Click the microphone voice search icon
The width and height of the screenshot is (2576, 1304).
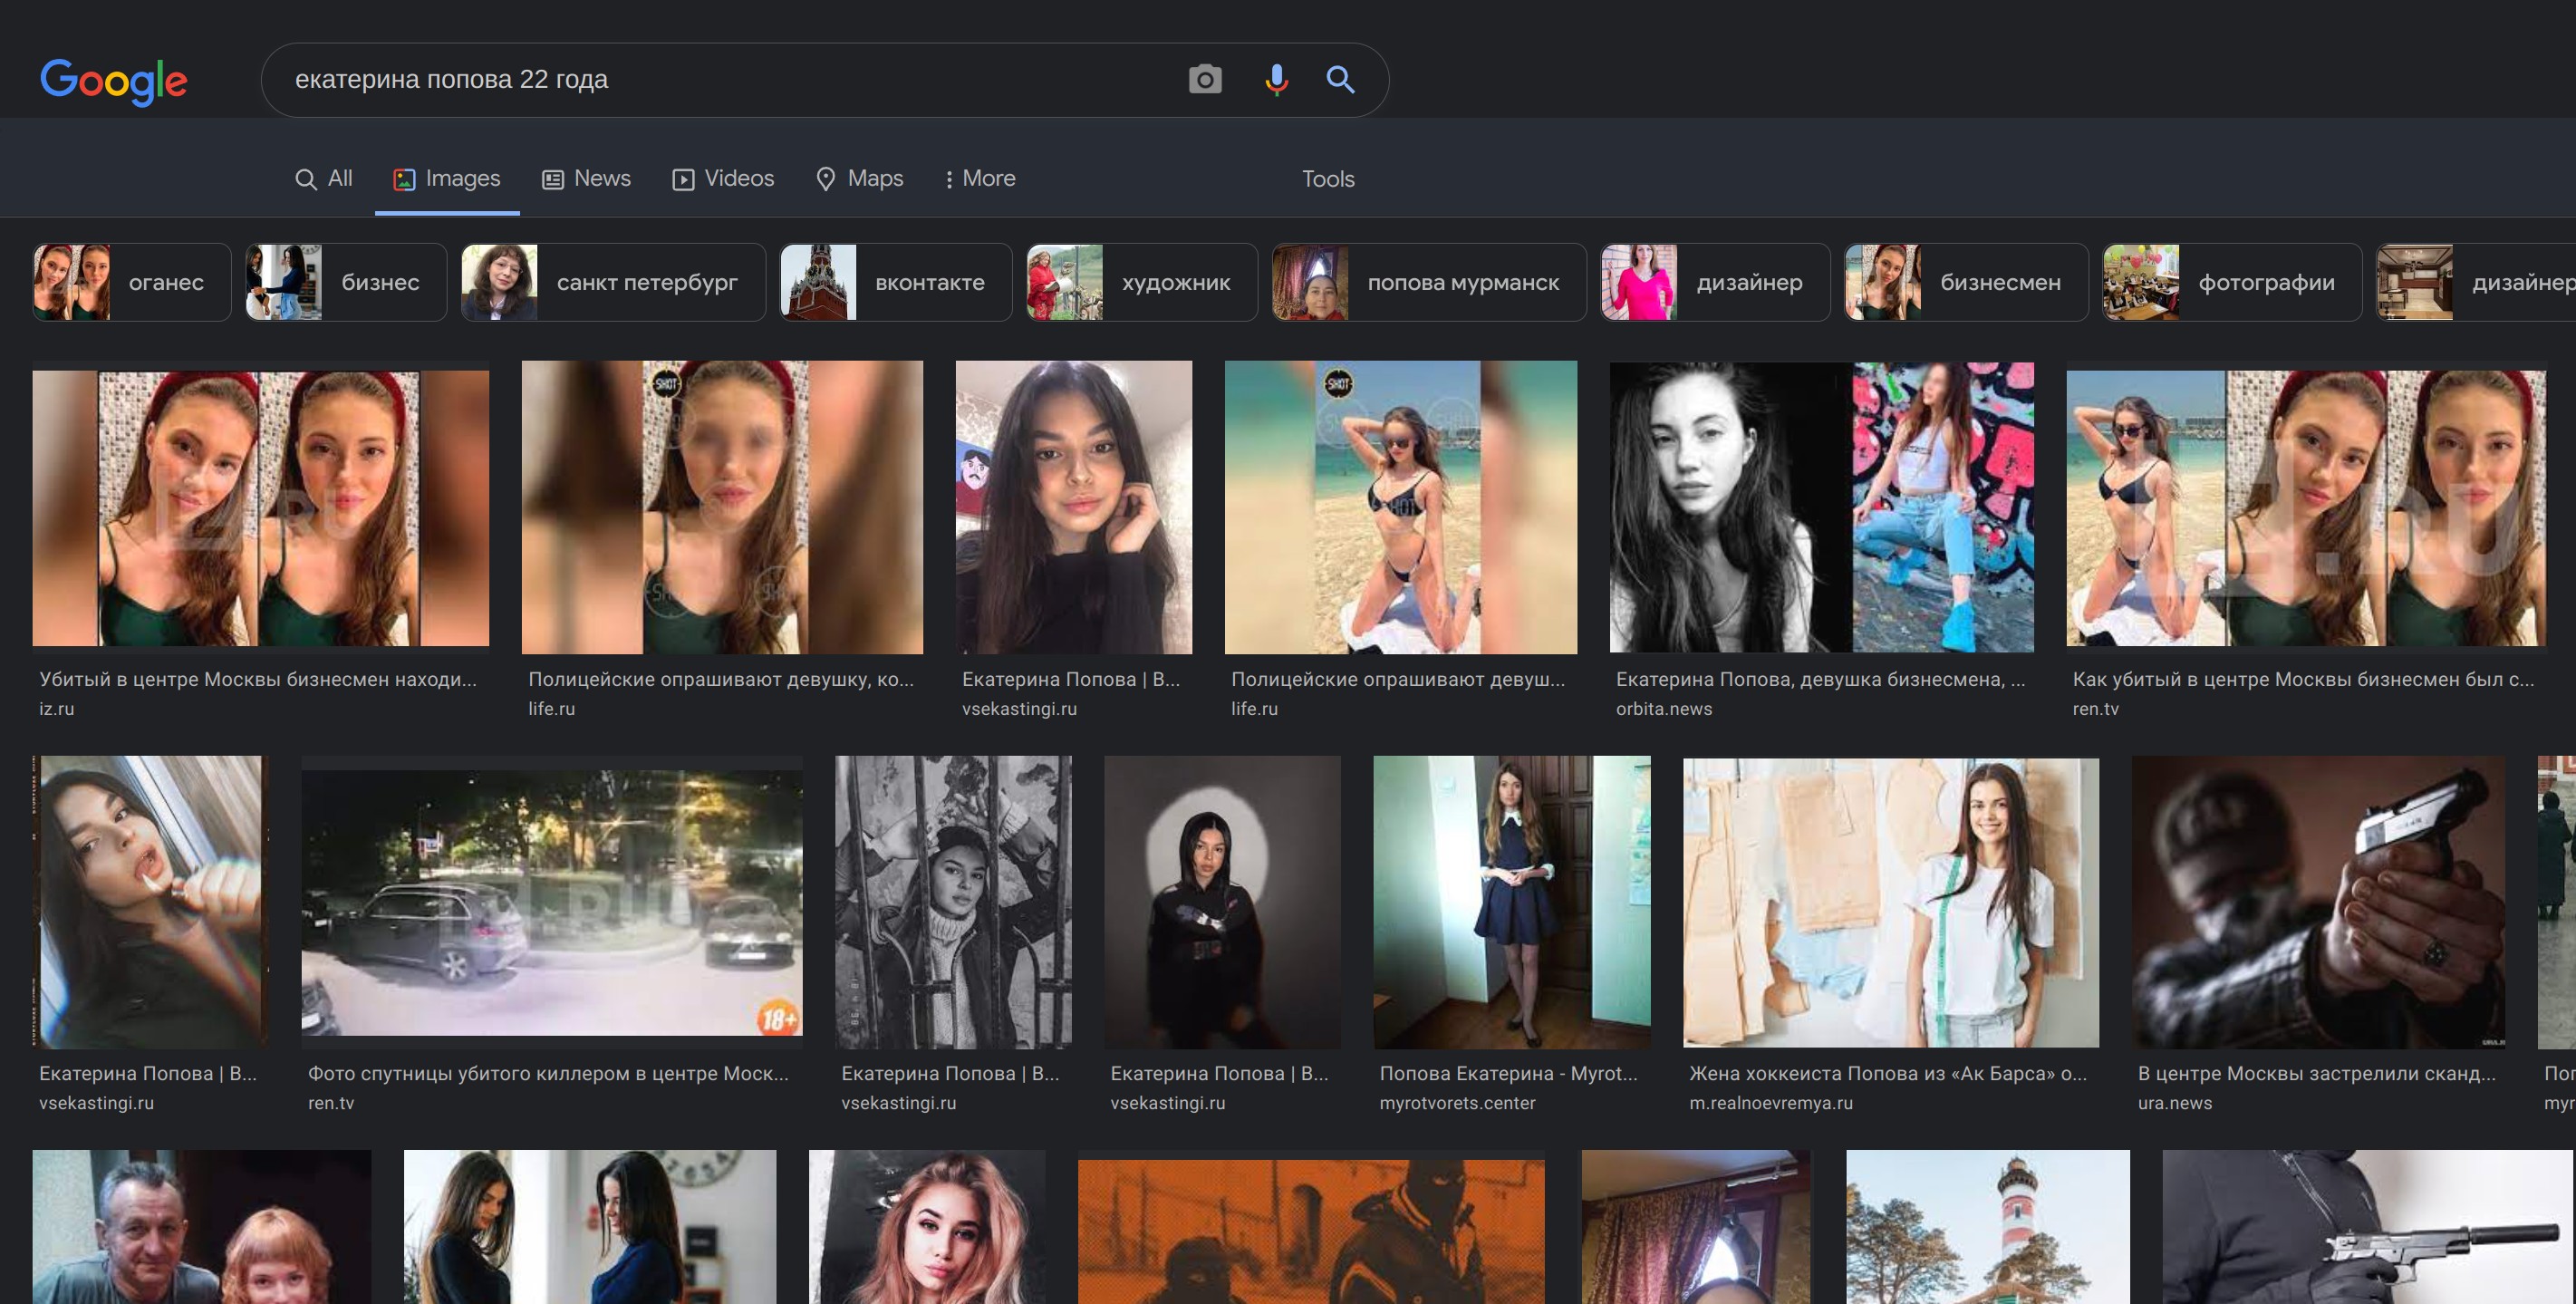(x=1275, y=79)
